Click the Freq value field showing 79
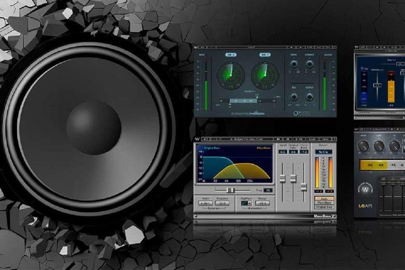The image size is (405, 270). coord(268,190)
